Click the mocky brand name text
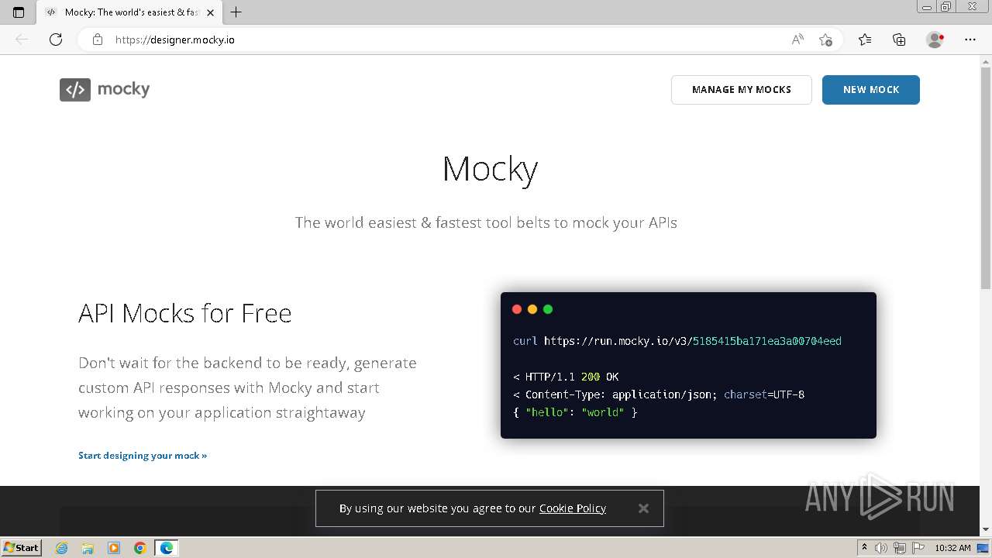Viewport: 992px width, 558px height. pyautogui.click(x=124, y=89)
